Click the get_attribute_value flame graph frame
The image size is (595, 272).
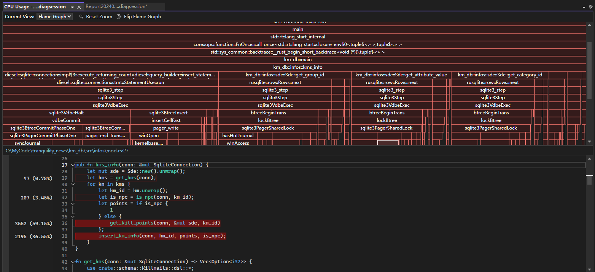pyautogui.click(x=401, y=75)
